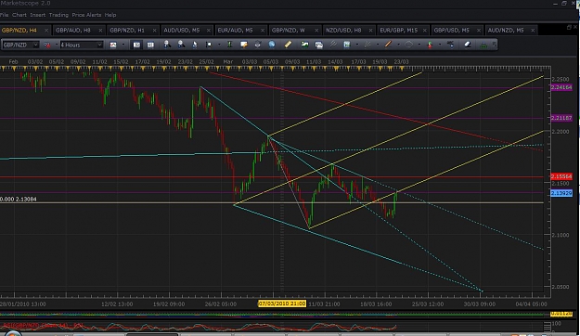Click the text label tool before eraser

point(450,45)
